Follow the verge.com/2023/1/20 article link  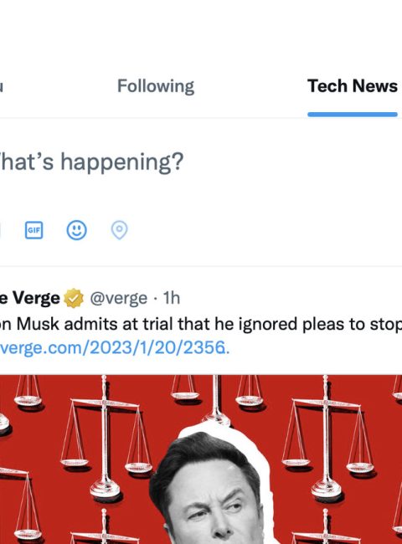click(x=115, y=348)
